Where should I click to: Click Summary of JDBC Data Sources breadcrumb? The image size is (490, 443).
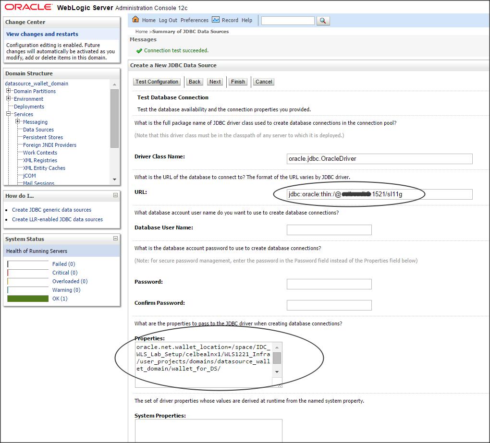tap(190, 32)
